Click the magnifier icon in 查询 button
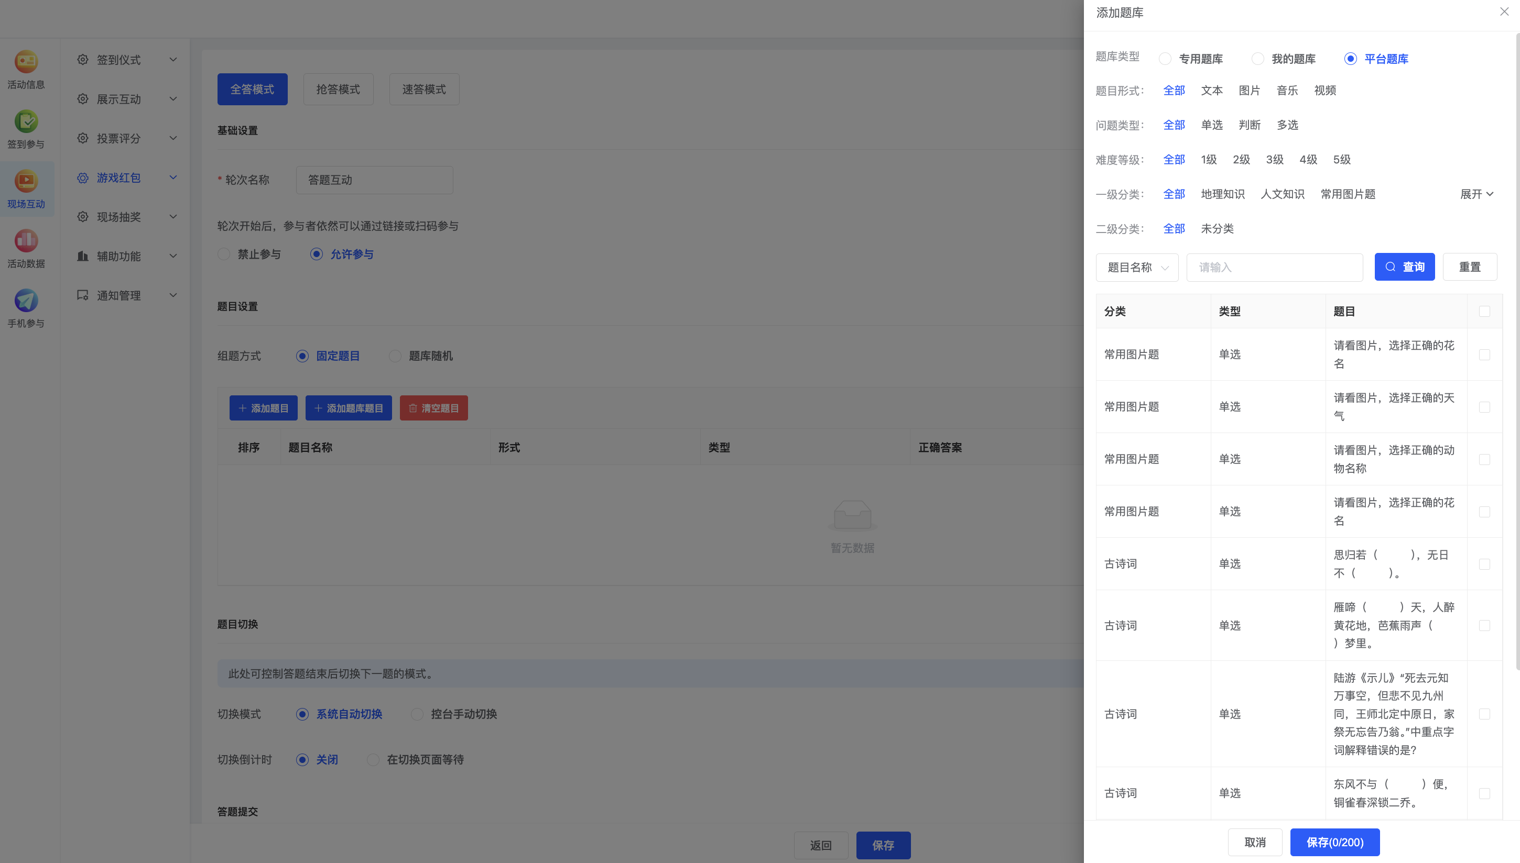The height and width of the screenshot is (863, 1520). point(1391,267)
